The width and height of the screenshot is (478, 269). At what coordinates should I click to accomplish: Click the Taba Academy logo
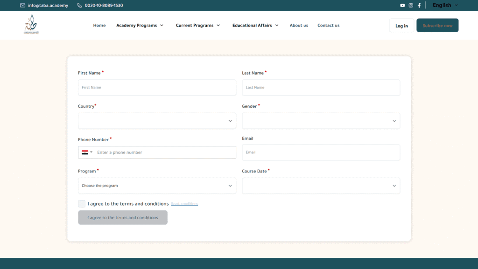(31, 25)
